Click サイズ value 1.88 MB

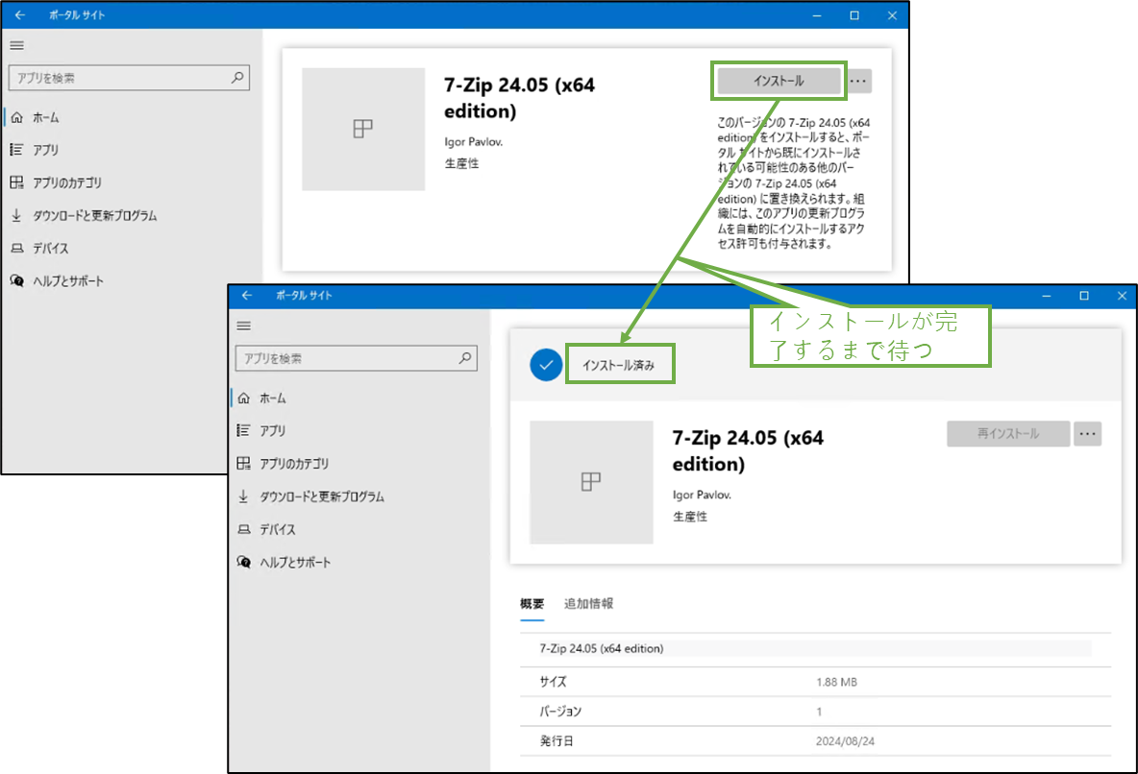(836, 682)
